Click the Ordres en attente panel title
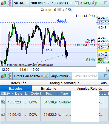109x124 pixels. 27,76
